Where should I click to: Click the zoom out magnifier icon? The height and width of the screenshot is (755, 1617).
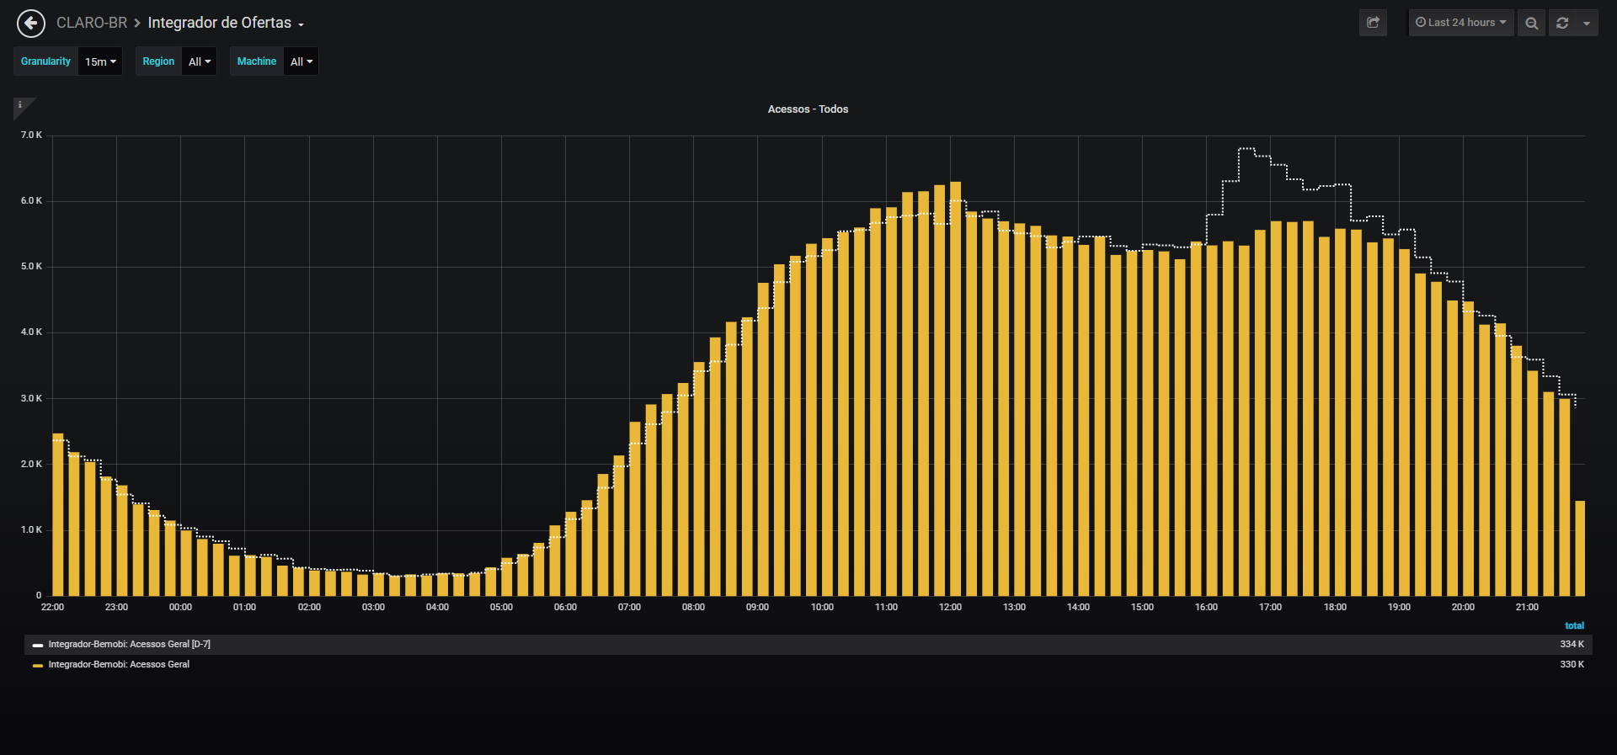1531,23
